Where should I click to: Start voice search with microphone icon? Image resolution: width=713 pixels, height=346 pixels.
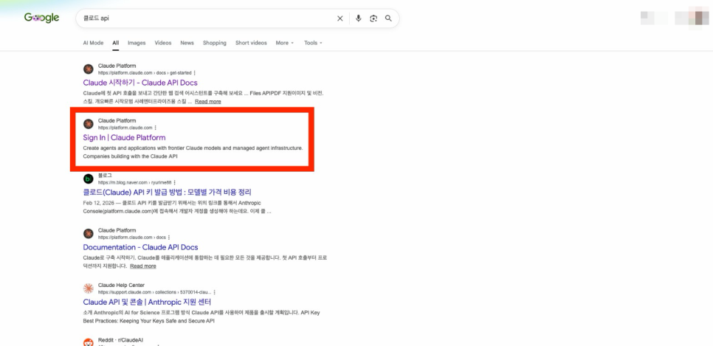(x=358, y=18)
